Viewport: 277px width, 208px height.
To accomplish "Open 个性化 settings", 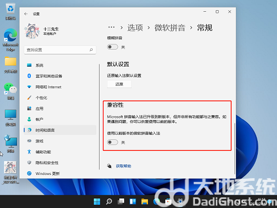I will (60, 98).
